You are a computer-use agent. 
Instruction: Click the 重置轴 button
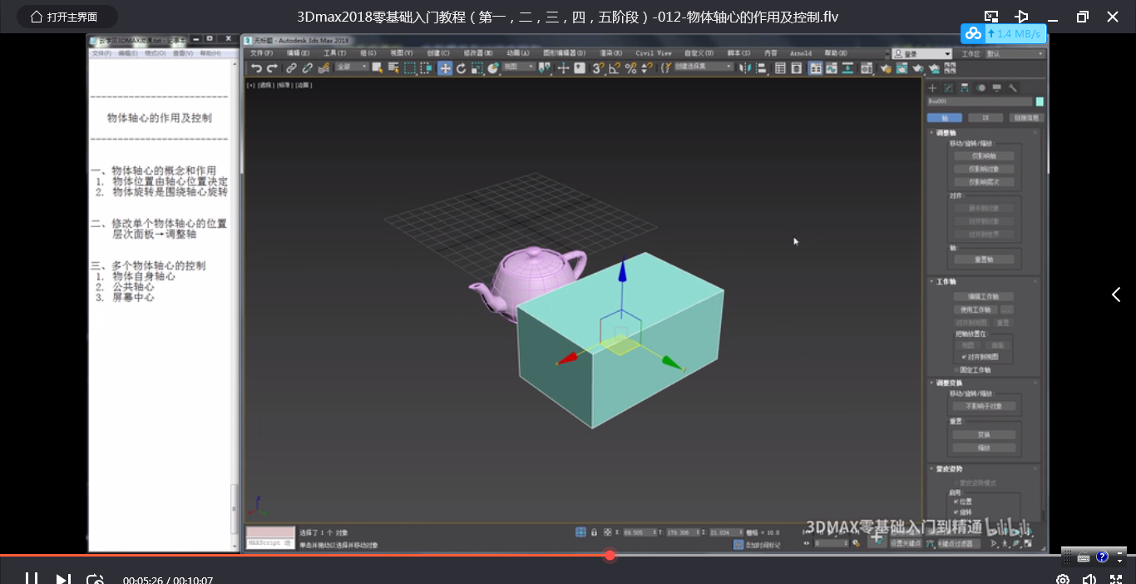(984, 260)
